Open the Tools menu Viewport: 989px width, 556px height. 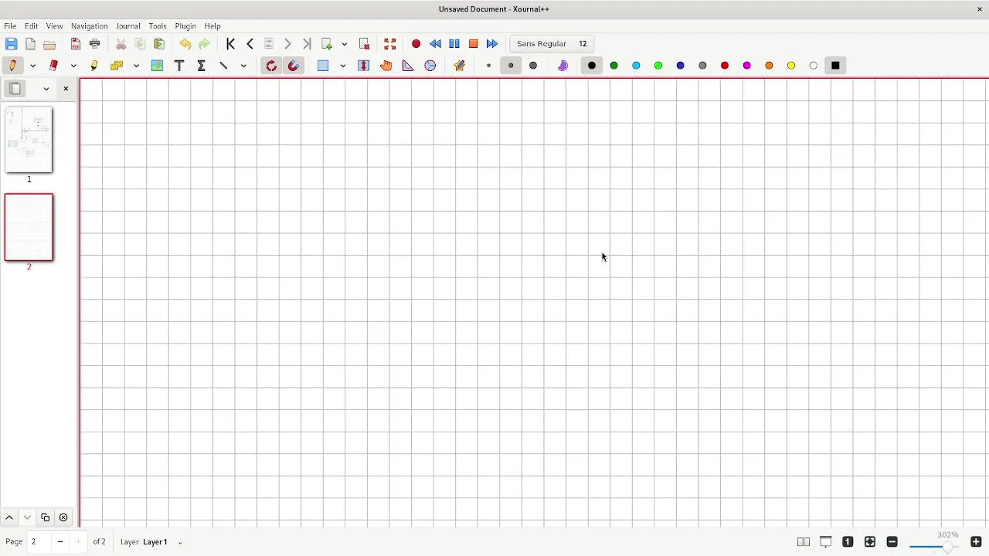pyautogui.click(x=158, y=25)
